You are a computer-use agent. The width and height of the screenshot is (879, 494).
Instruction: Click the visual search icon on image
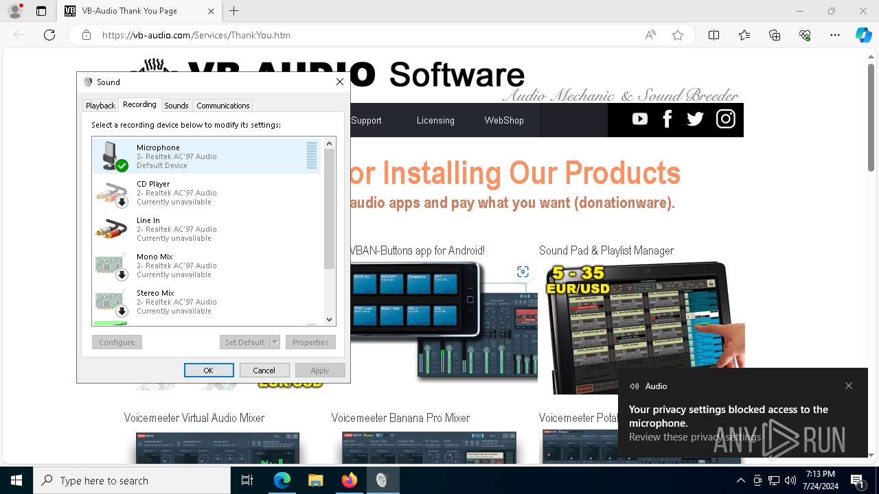pos(523,272)
